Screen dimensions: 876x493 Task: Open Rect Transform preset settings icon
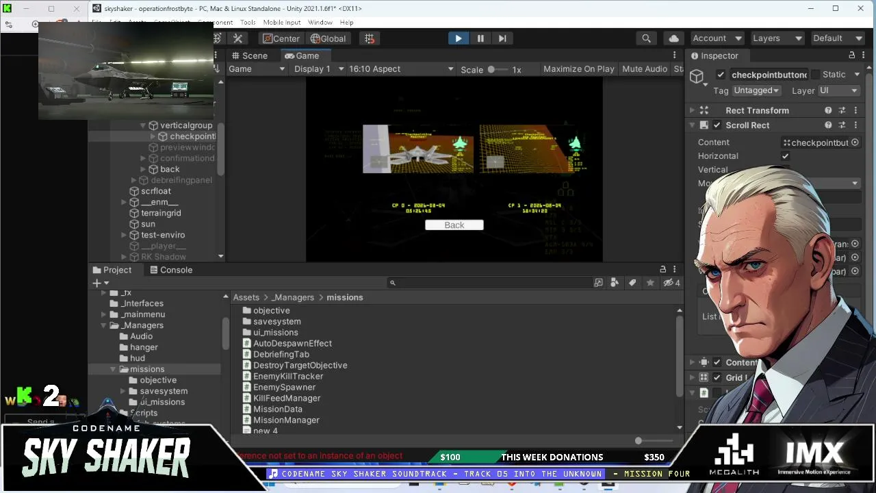842,110
